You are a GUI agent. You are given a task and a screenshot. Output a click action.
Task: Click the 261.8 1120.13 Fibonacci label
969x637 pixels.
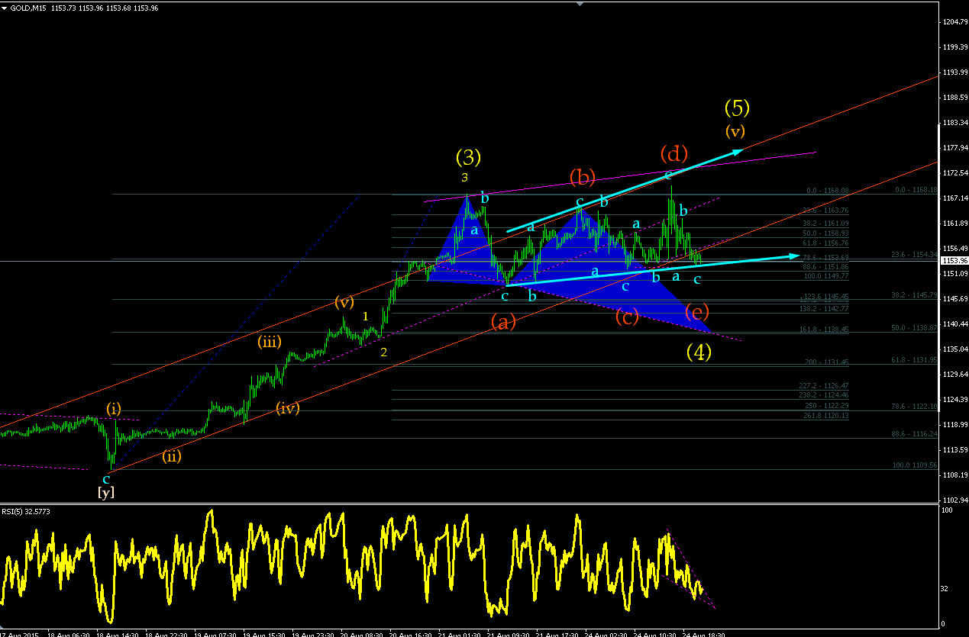[x=826, y=416]
